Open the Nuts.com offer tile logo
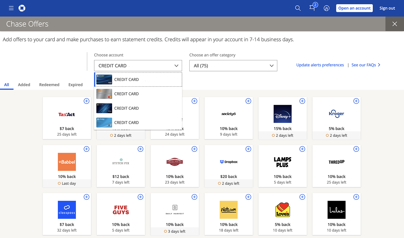This screenshot has width=404, height=238. pyautogui.click(x=229, y=210)
